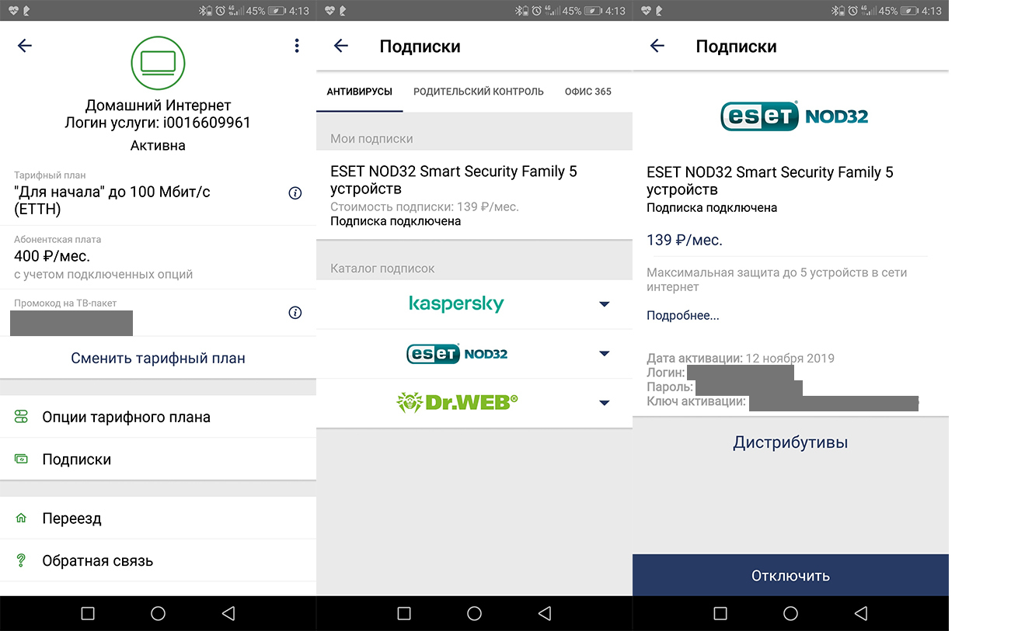This screenshot has height=631, width=1011.
Task: Tap the home circle, left screen
Action: click(158, 613)
